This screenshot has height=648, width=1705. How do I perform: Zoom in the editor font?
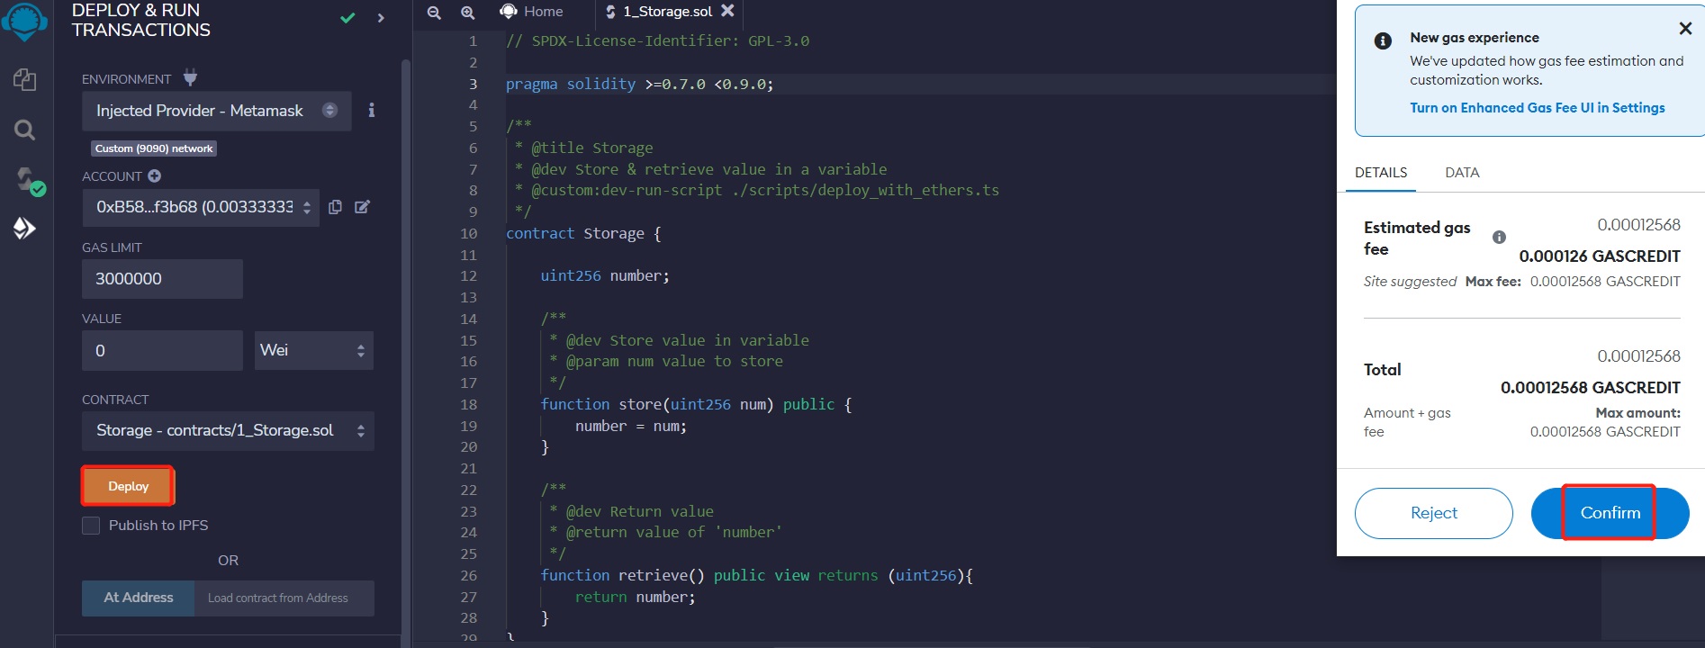[467, 12]
